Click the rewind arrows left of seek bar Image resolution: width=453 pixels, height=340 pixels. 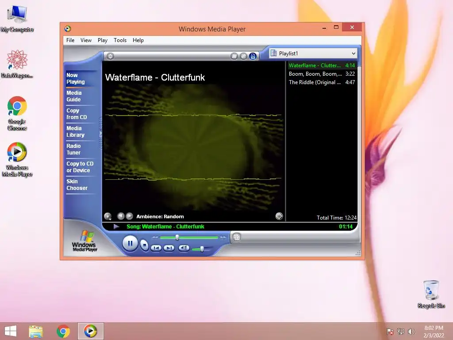[x=155, y=237]
